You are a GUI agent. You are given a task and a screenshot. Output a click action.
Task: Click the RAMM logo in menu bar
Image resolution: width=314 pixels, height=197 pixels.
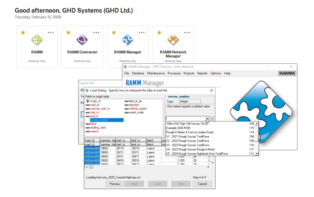click(x=287, y=73)
